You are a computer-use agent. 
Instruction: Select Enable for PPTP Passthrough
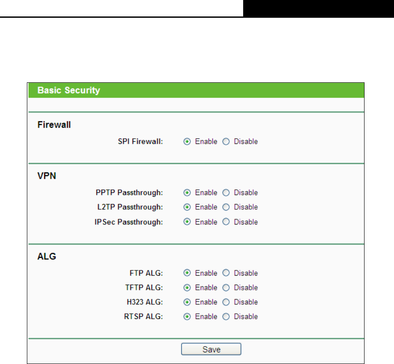coord(187,193)
